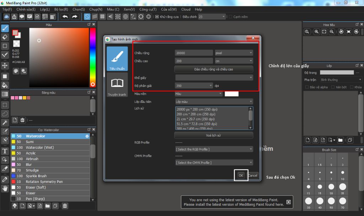Toggle Bảo vệ alpha checkbox
This screenshot has height=216, width=364.
click(x=307, y=87)
